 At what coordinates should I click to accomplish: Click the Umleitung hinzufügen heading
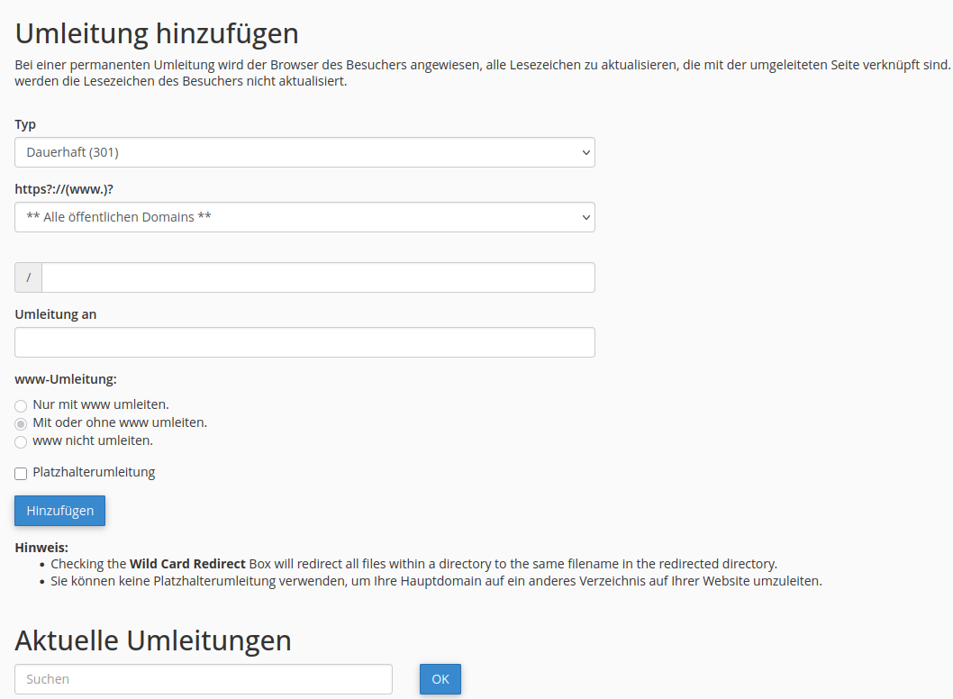(x=157, y=33)
